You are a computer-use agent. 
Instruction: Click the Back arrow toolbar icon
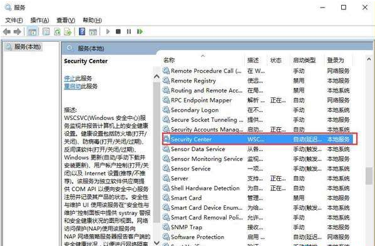[x=7, y=31]
